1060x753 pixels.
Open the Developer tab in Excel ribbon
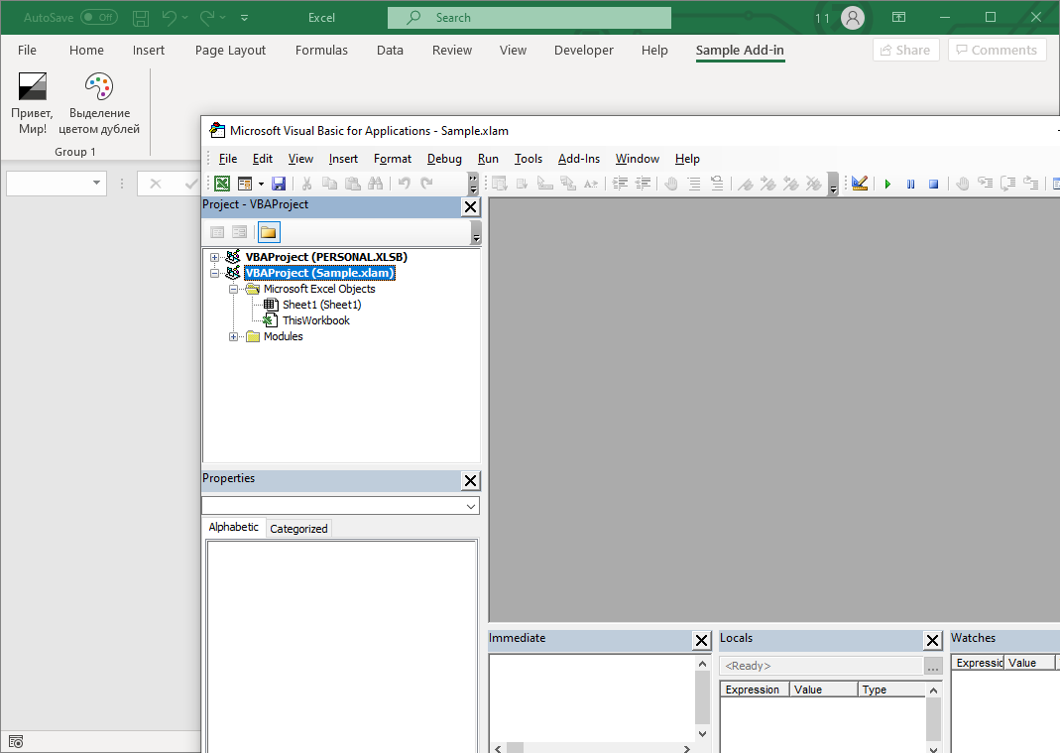coord(583,50)
